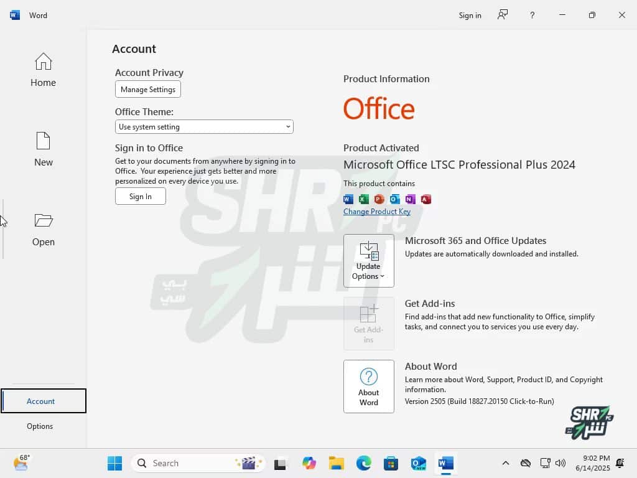Expand the Office Theme dropdown

204,127
